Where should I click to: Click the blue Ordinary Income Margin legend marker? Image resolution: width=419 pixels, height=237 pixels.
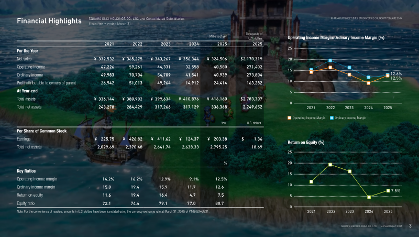pyautogui.click(x=332, y=118)
